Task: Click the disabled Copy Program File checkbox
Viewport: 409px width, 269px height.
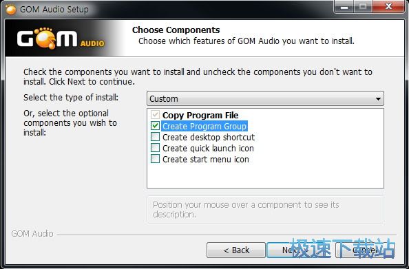Action: click(155, 115)
